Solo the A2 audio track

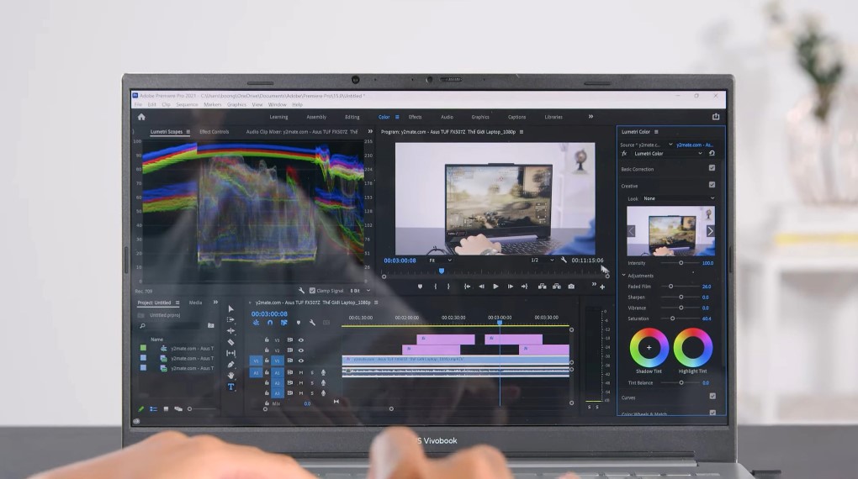[x=312, y=382]
